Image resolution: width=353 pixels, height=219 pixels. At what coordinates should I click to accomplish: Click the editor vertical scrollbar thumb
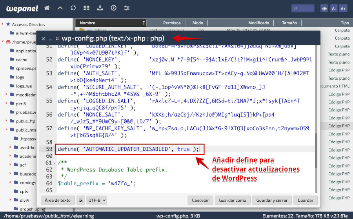[316, 150]
